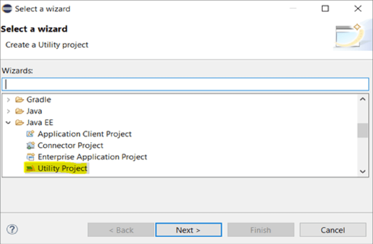Click the disabled Finish button
This screenshot has width=373, height=244.
[x=261, y=230]
